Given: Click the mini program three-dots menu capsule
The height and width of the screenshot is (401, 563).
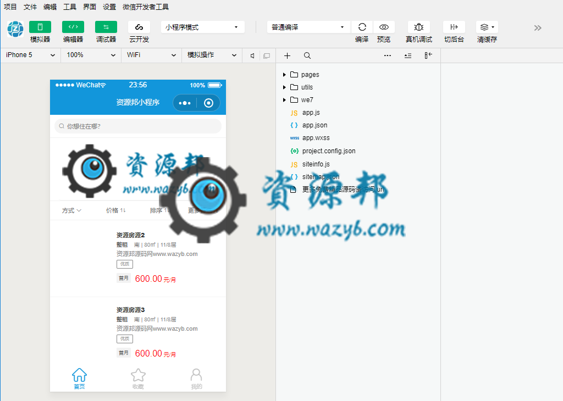Looking at the screenshot, I should (185, 103).
